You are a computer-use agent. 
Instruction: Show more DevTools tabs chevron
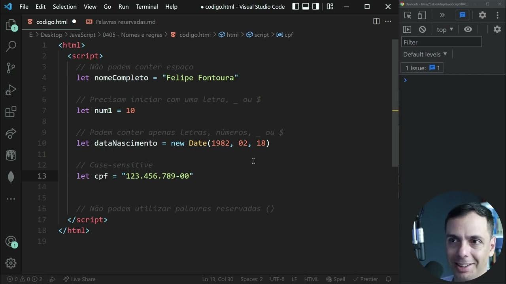pos(442,15)
